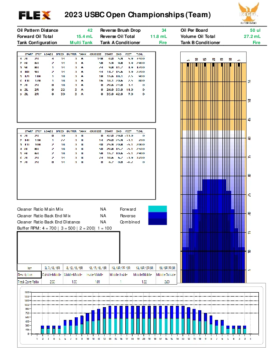Click the lane graph 55 feet marker
Image resolution: width=269 pixels, height=349 pixels.
tap(250, 82)
